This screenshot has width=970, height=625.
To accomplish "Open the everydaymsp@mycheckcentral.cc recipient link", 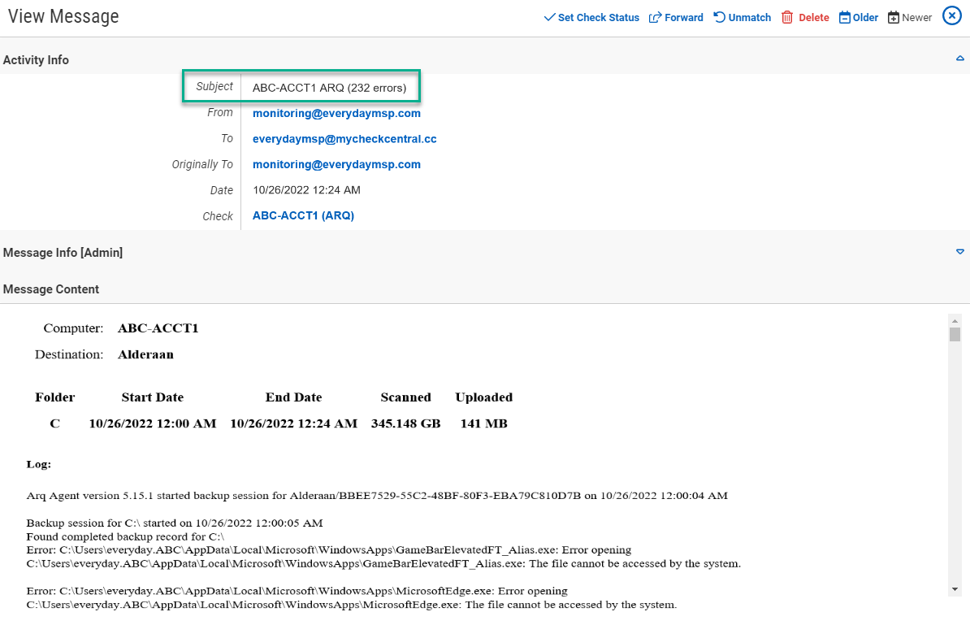I will tap(344, 138).
